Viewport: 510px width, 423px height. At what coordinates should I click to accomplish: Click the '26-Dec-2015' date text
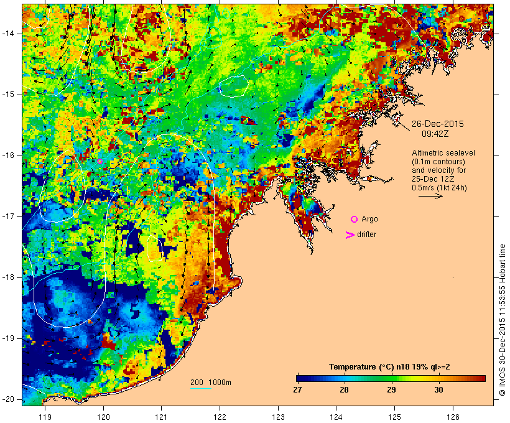tap(437, 124)
